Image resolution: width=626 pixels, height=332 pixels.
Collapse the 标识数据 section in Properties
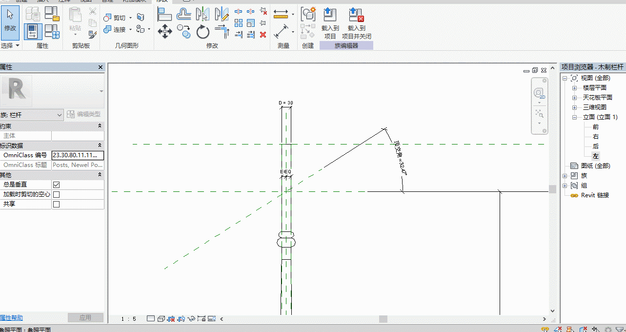click(x=100, y=145)
